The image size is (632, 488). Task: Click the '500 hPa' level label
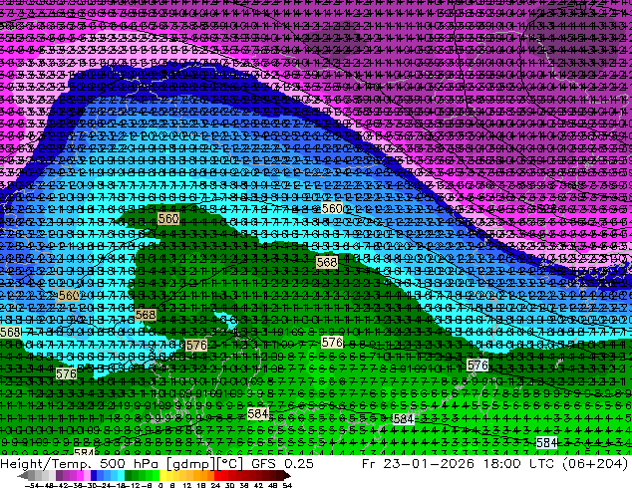130,464
